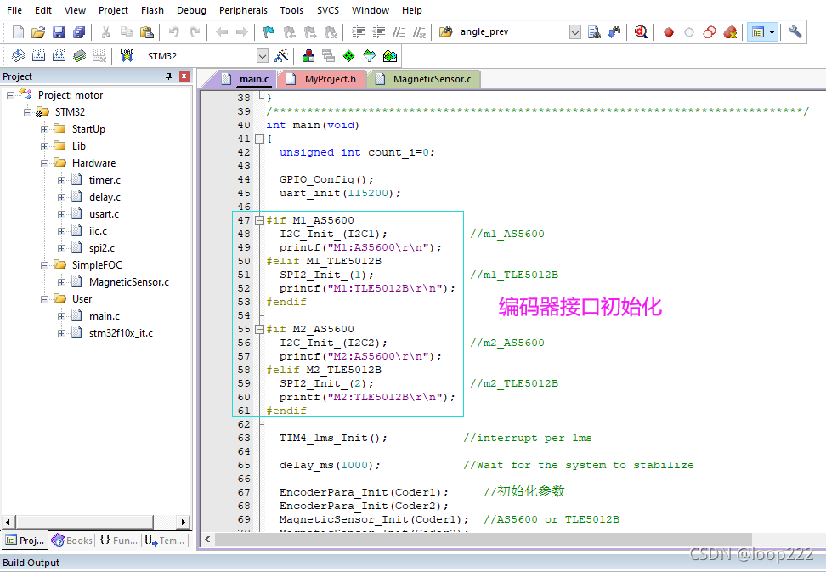This screenshot has height=572, width=826.
Task: Expand the StartUp folder
Action: [x=45, y=129]
